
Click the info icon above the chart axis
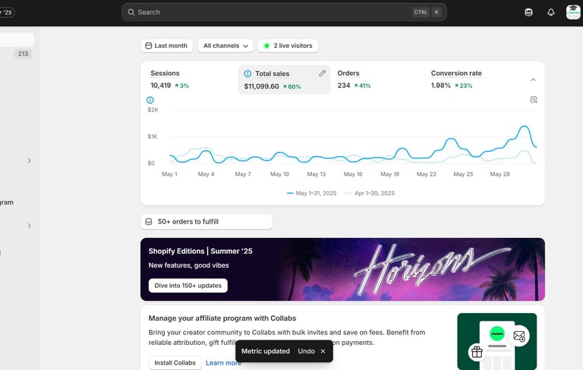(x=150, y=100)
